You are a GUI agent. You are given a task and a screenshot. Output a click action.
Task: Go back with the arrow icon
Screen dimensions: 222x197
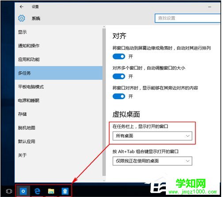click(22, 7)
